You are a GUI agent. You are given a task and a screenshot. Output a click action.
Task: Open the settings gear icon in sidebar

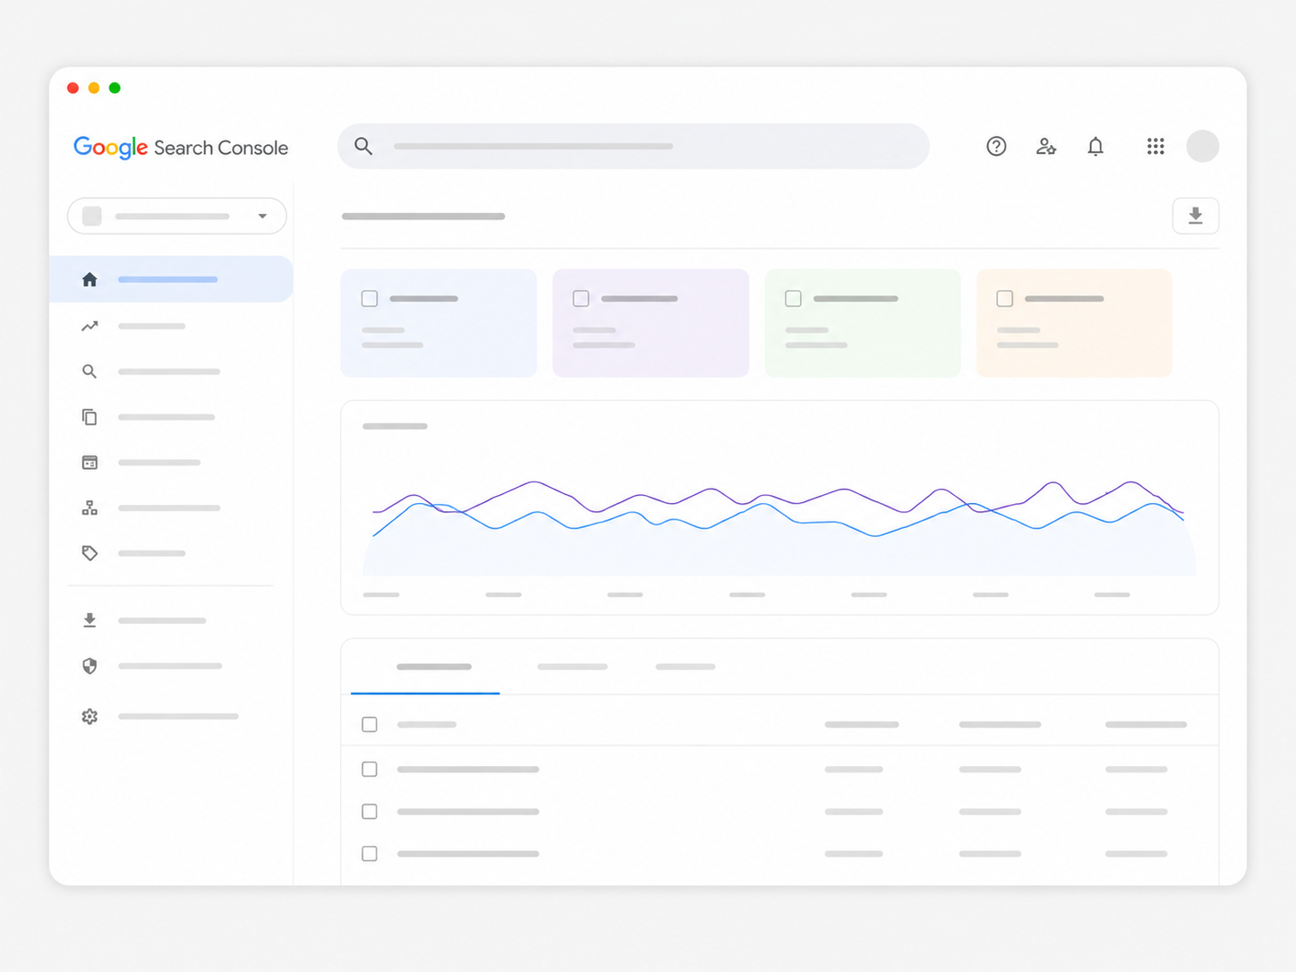(x=90, y=716)
